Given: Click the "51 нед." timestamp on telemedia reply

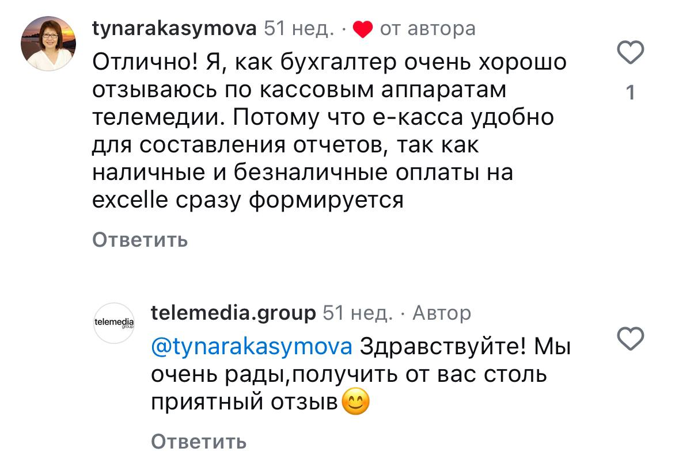Looking at the screenshot, I should pos(357,313).
